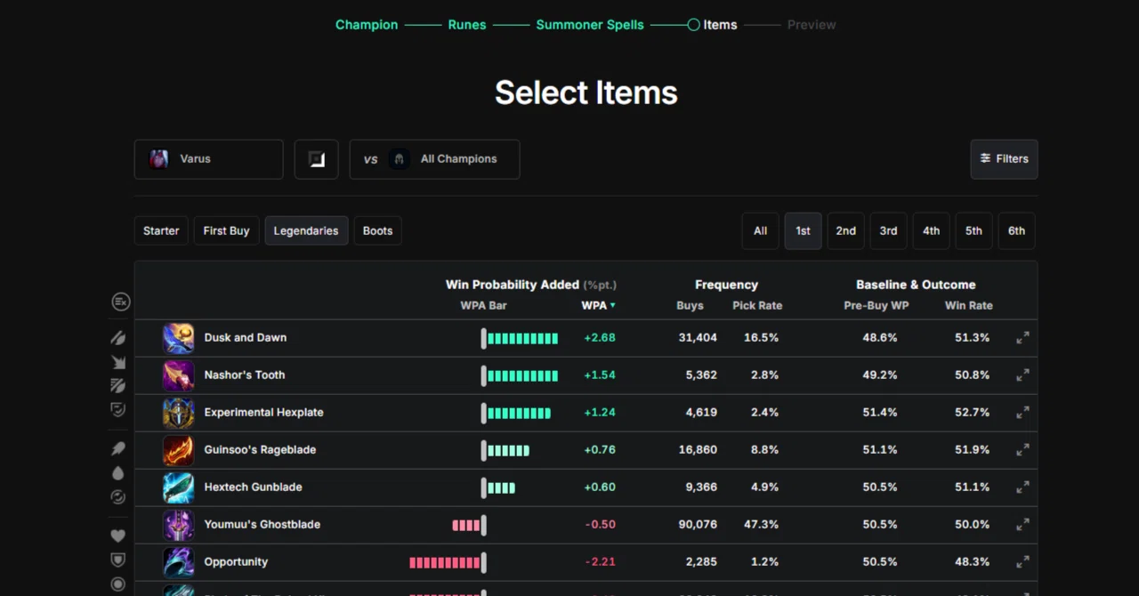Expand the Nashor's Tooth row details
The image size is (1139, 596).
(x=1022, y=375)
